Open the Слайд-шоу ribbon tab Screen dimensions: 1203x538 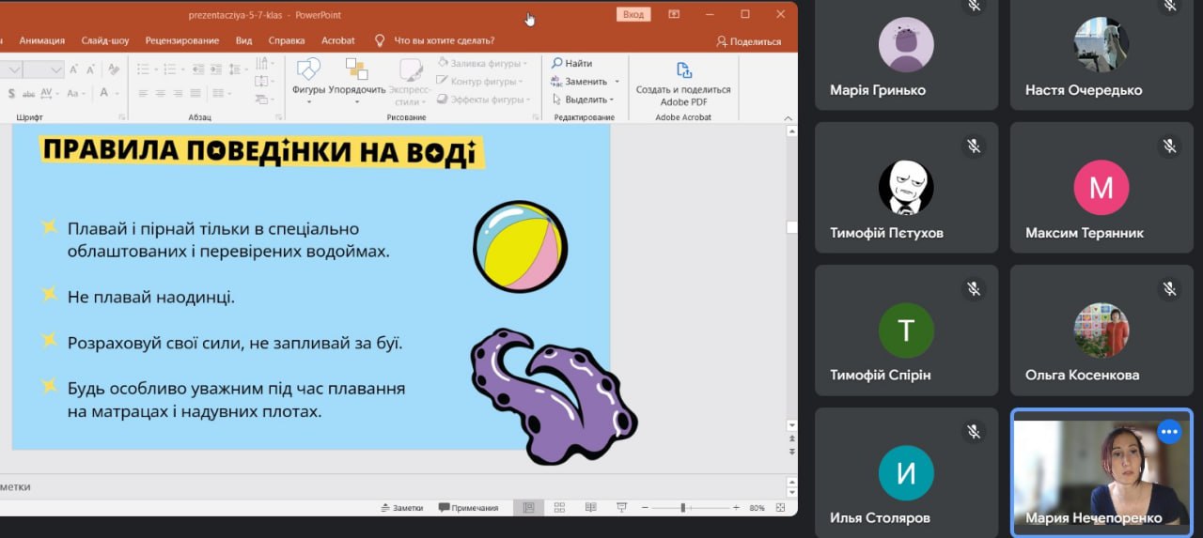(x=105, y=40)
